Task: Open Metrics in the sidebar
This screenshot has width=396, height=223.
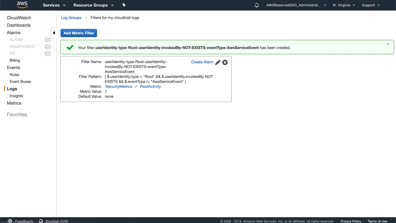Action: coord(14,103)
